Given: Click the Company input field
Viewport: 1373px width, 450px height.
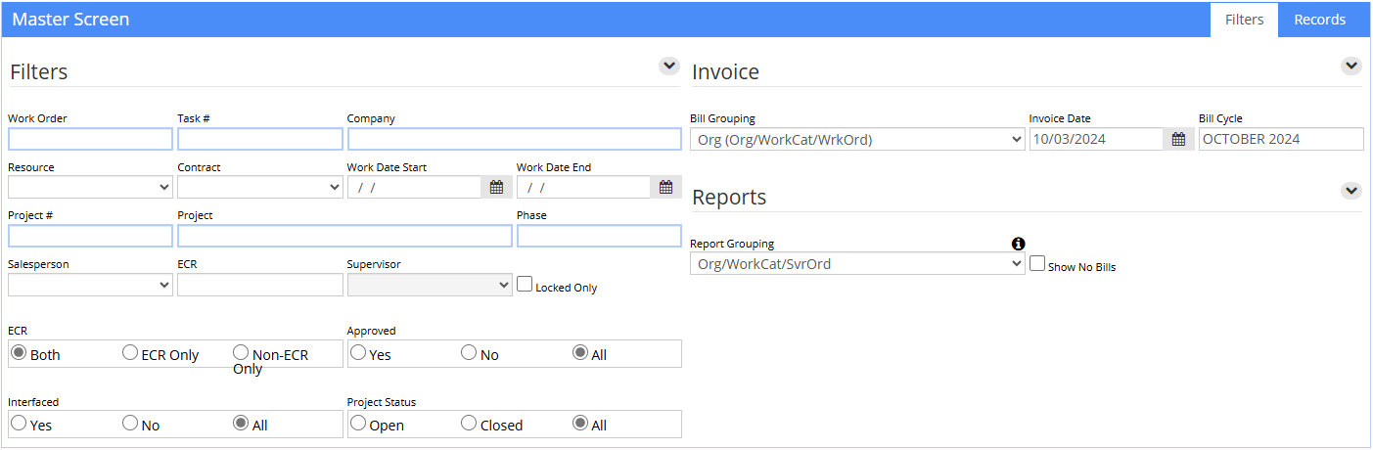Looking at the screenshot, I should 515,139.
